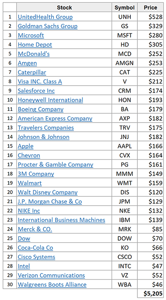The image size is (166, 300).
Task: Open the International Business Machines link
Action: pyautogui.click(x=61, y=220)
